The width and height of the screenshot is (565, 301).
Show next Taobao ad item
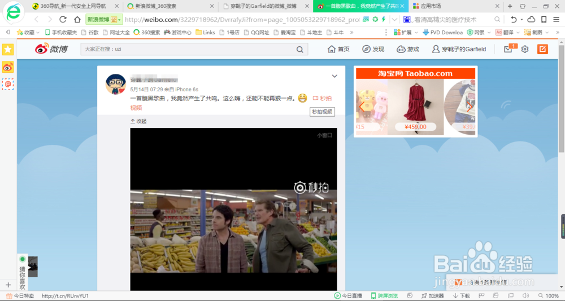click(469, 107)
